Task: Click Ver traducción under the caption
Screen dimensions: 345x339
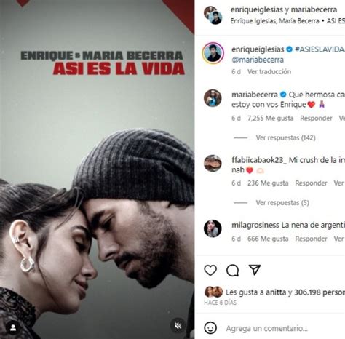Action: [269, 72]
